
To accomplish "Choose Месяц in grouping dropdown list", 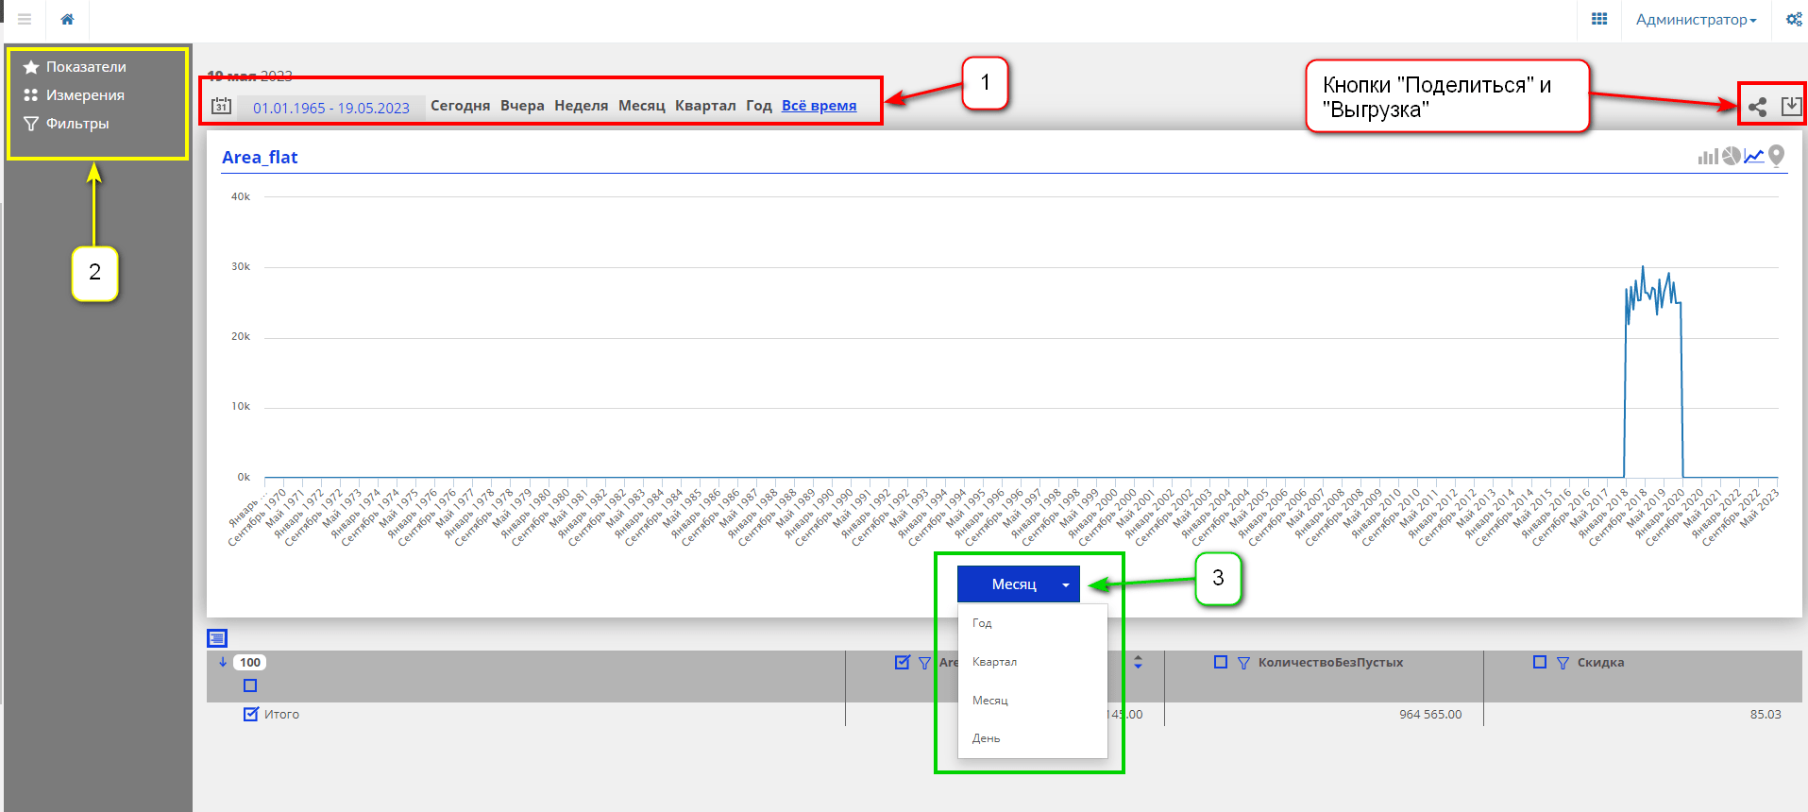I will click(990, 701).
